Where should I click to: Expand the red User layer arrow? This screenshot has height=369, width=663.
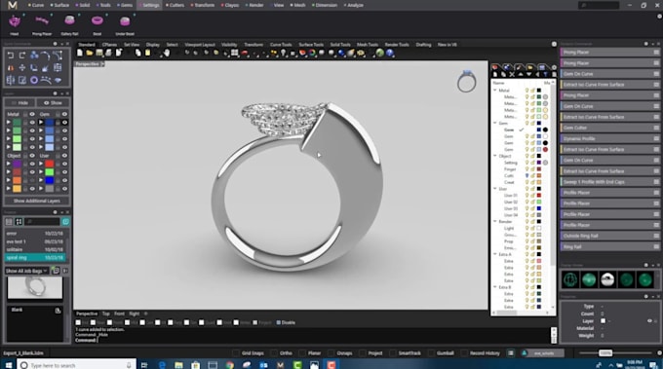click(x=41, y=164)
